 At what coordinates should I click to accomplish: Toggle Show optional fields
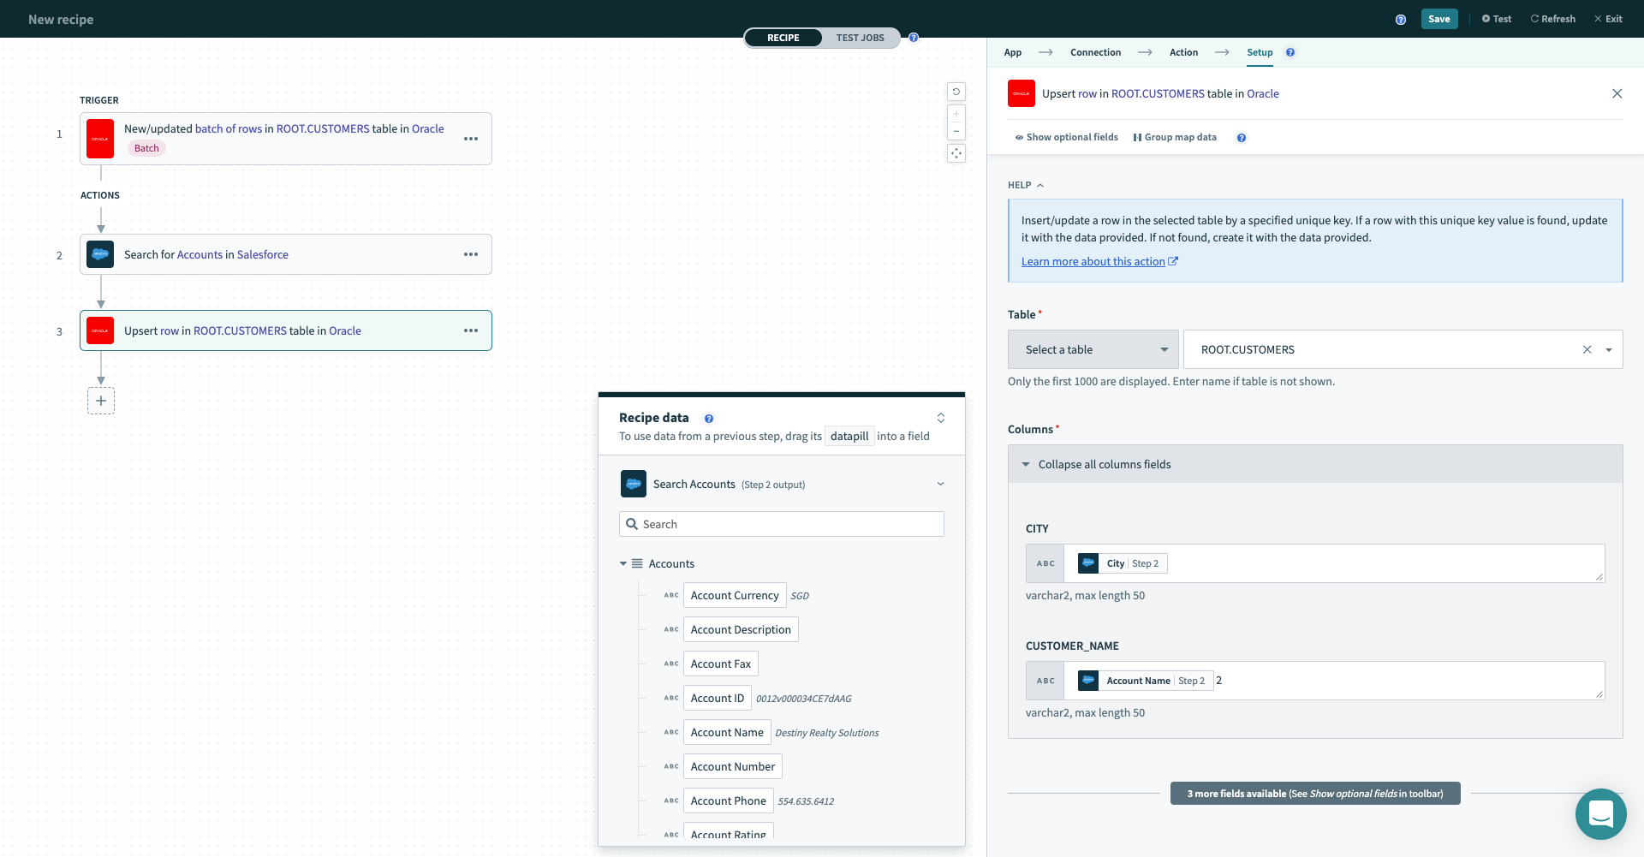pos(1067,137)
